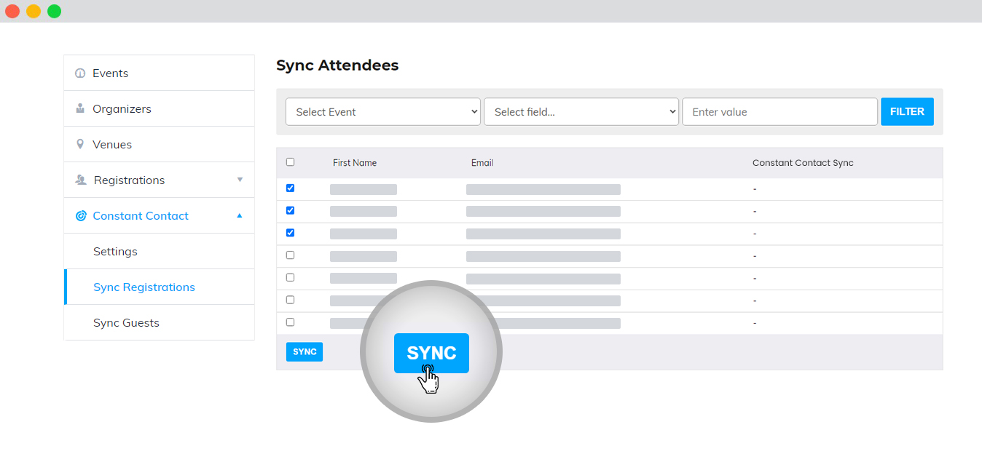Open the Events menu item
Image resolution: width=982 pixels, height=462 pixels.
(x=159, y=73)
